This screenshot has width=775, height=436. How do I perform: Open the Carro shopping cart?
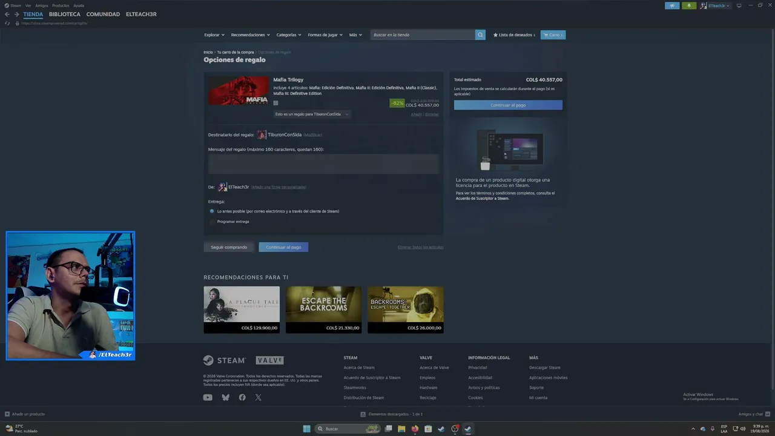tap(553, 35)
